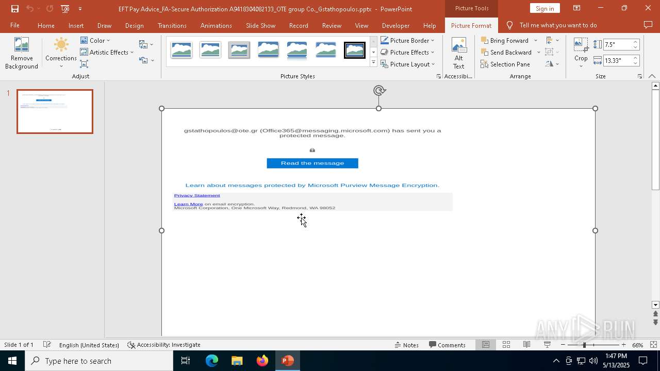Open the Size dialog launcher
The image size is (660, 371).
pos(639,76)
